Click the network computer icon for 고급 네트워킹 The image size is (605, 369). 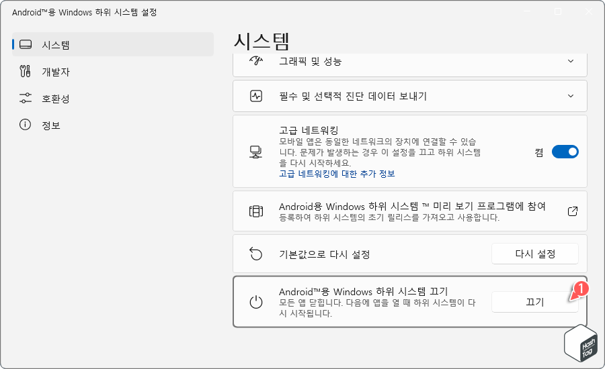tap(256, 152)
